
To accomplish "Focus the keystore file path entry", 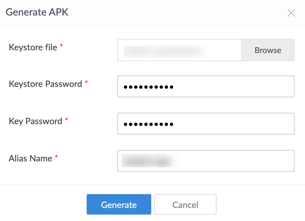I will tap(179, 50).
